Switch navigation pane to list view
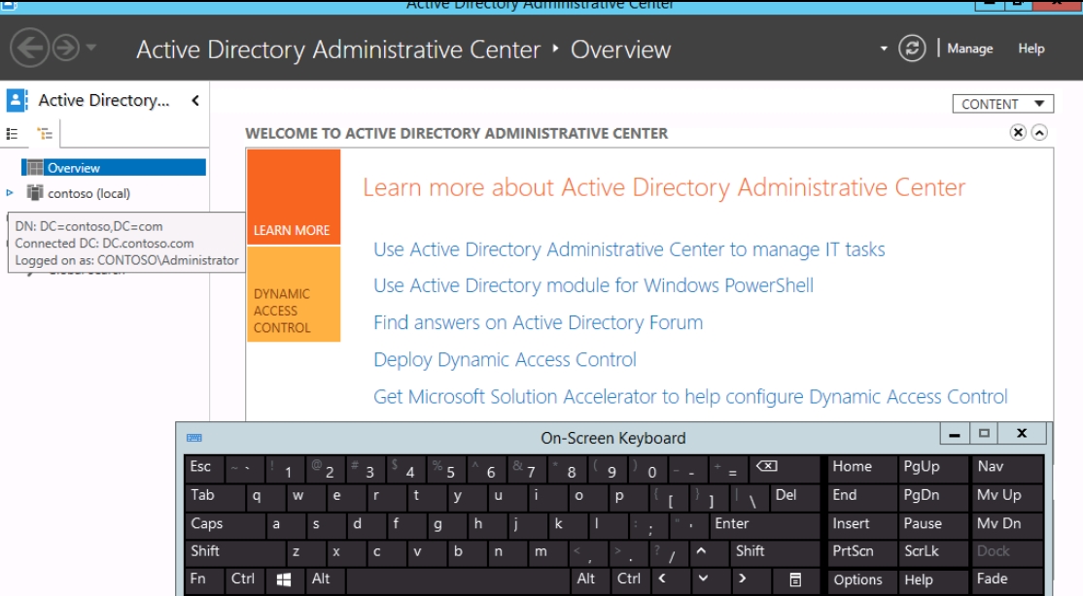Screen dimensions: 1083x596 12,133
